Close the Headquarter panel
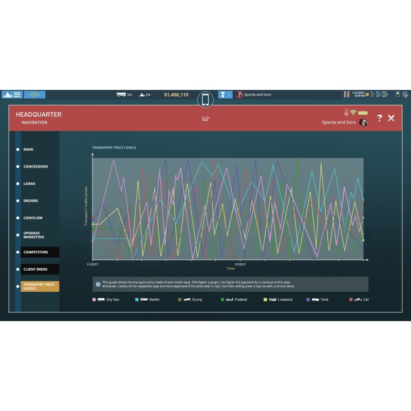The height and width of the screenshot is (411, 411). pos(391,118)
